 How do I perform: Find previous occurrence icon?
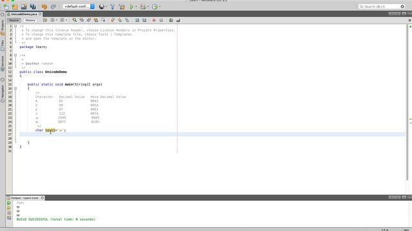pos(82,20)
